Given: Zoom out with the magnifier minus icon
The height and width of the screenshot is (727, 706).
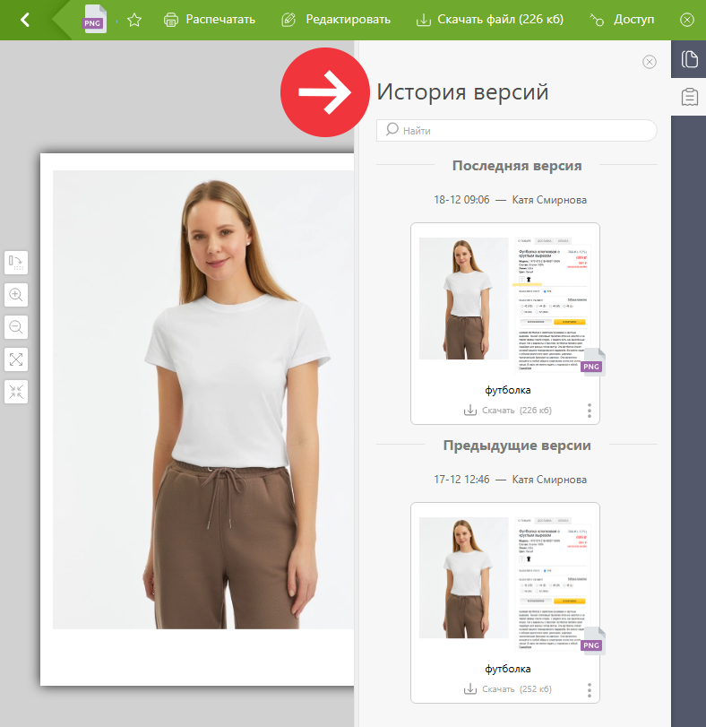Looking at the screenshot, I should click(x=17, y=326).
